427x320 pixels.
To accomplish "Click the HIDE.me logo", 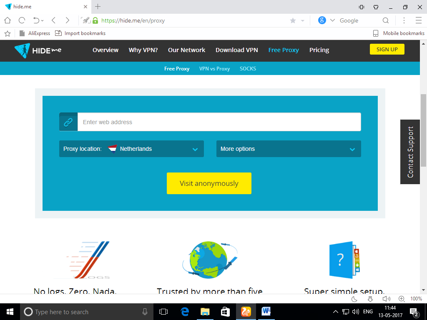I will pos(38,50).
